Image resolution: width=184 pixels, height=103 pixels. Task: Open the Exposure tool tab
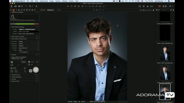click(x=22, y=10)
